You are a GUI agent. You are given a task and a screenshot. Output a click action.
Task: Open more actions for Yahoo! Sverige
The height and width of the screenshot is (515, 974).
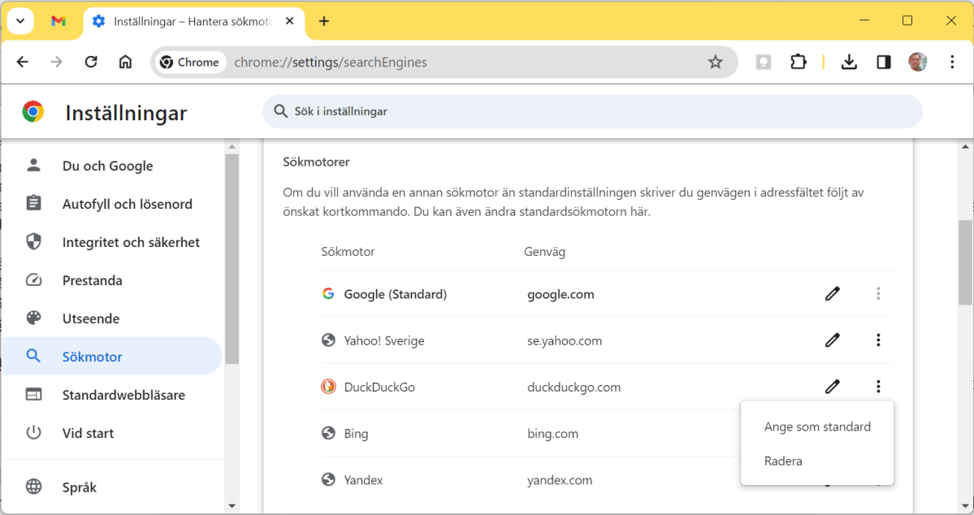(878, 340)
